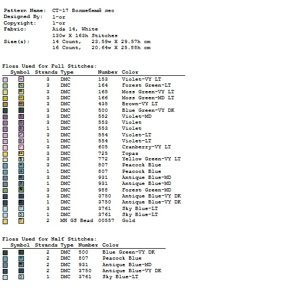This screenshot has height=300, width=298.
Task: Click Full Stitches symbol for 3761 Sky Blue-LT, 3 strands
Action: coord(21,208)
